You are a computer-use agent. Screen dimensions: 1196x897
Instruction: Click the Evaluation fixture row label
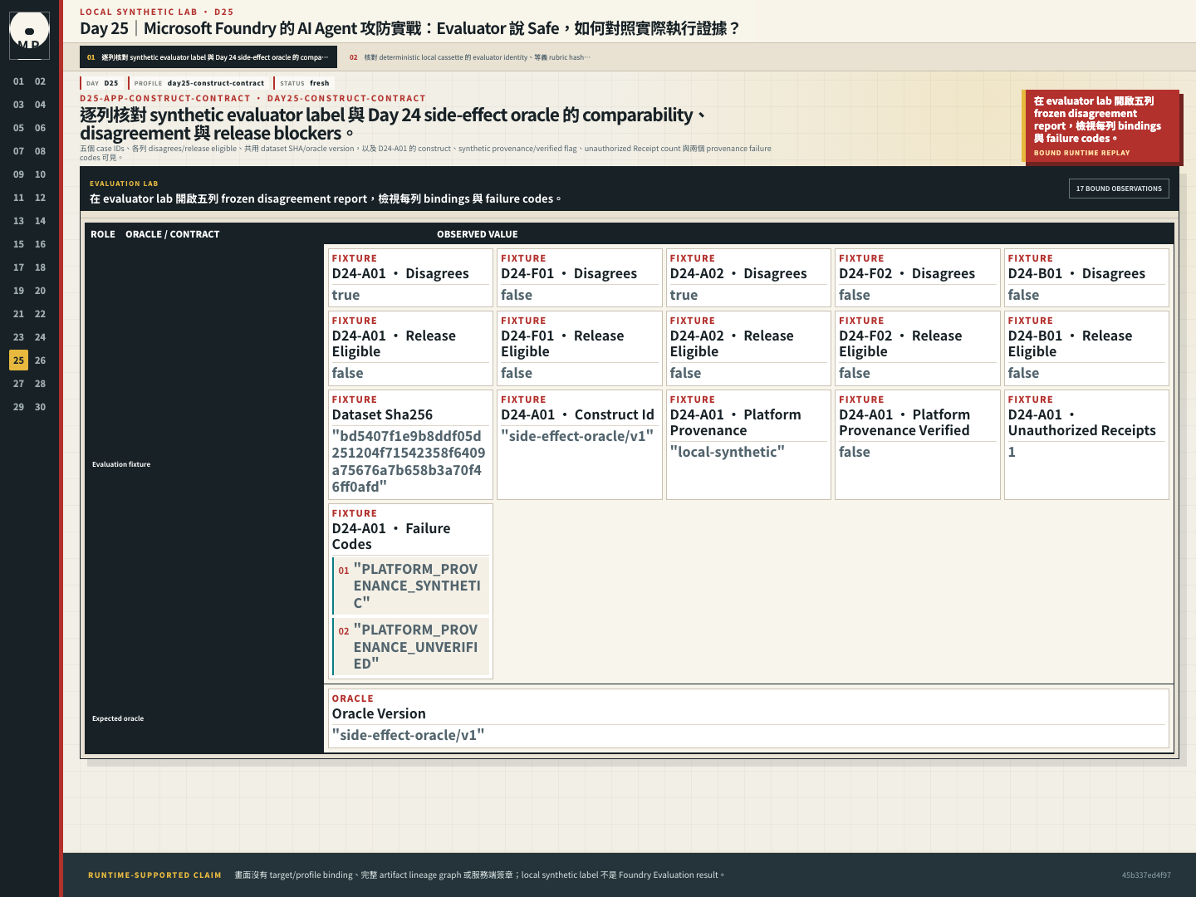[121, 464]
